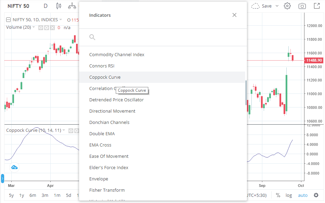325x203 pixels.
Task: Collapse the NIFTY 50 legend box icon
Action: tap(8, 20)
